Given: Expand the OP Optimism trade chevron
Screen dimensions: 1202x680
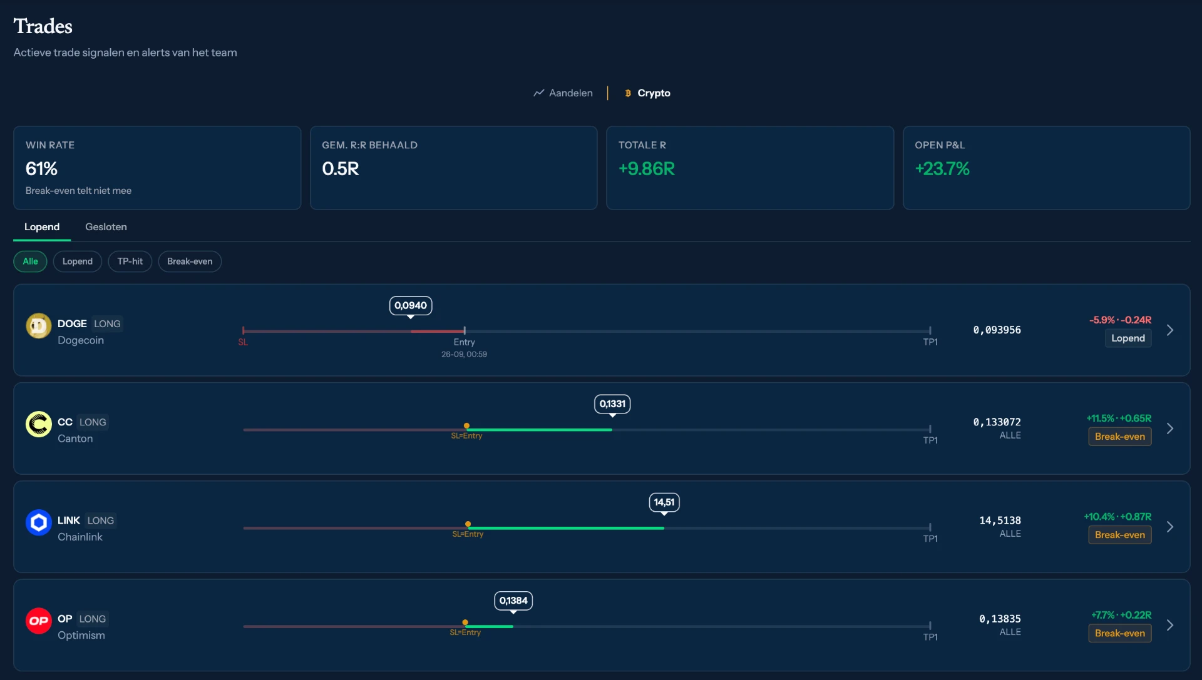Looking at the screenshot, I should tap(1169, 625).
